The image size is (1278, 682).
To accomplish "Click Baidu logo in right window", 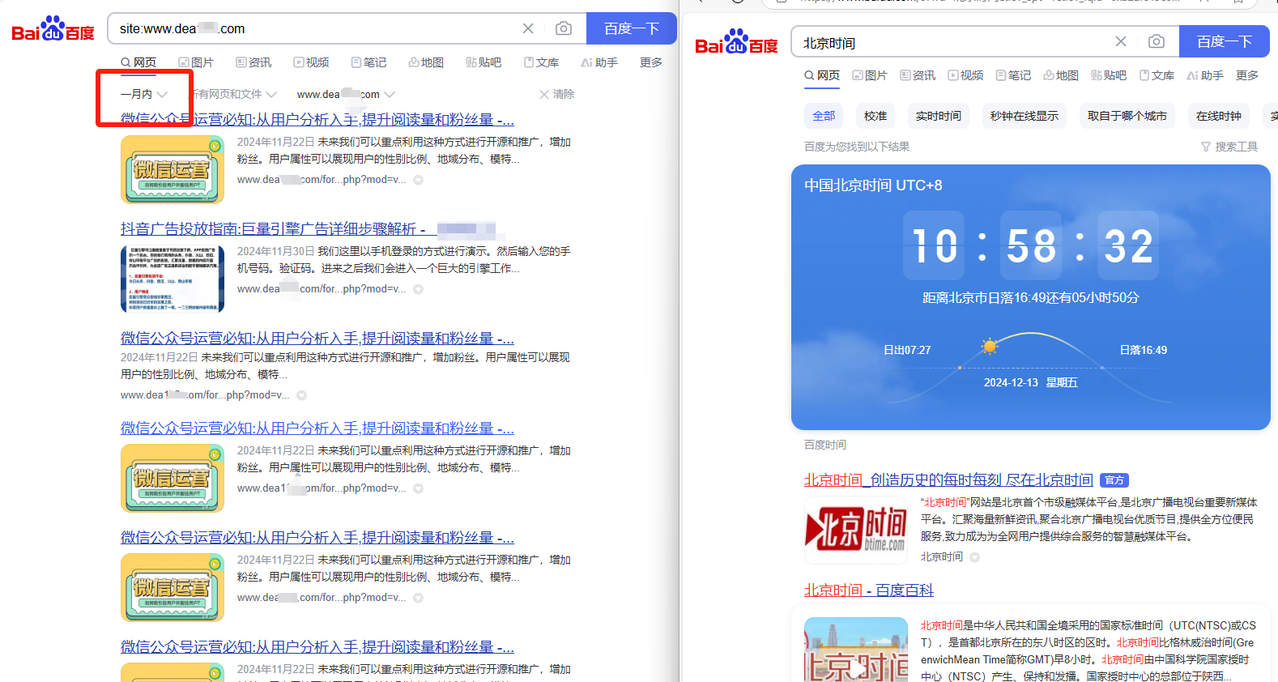I will 736,42.
